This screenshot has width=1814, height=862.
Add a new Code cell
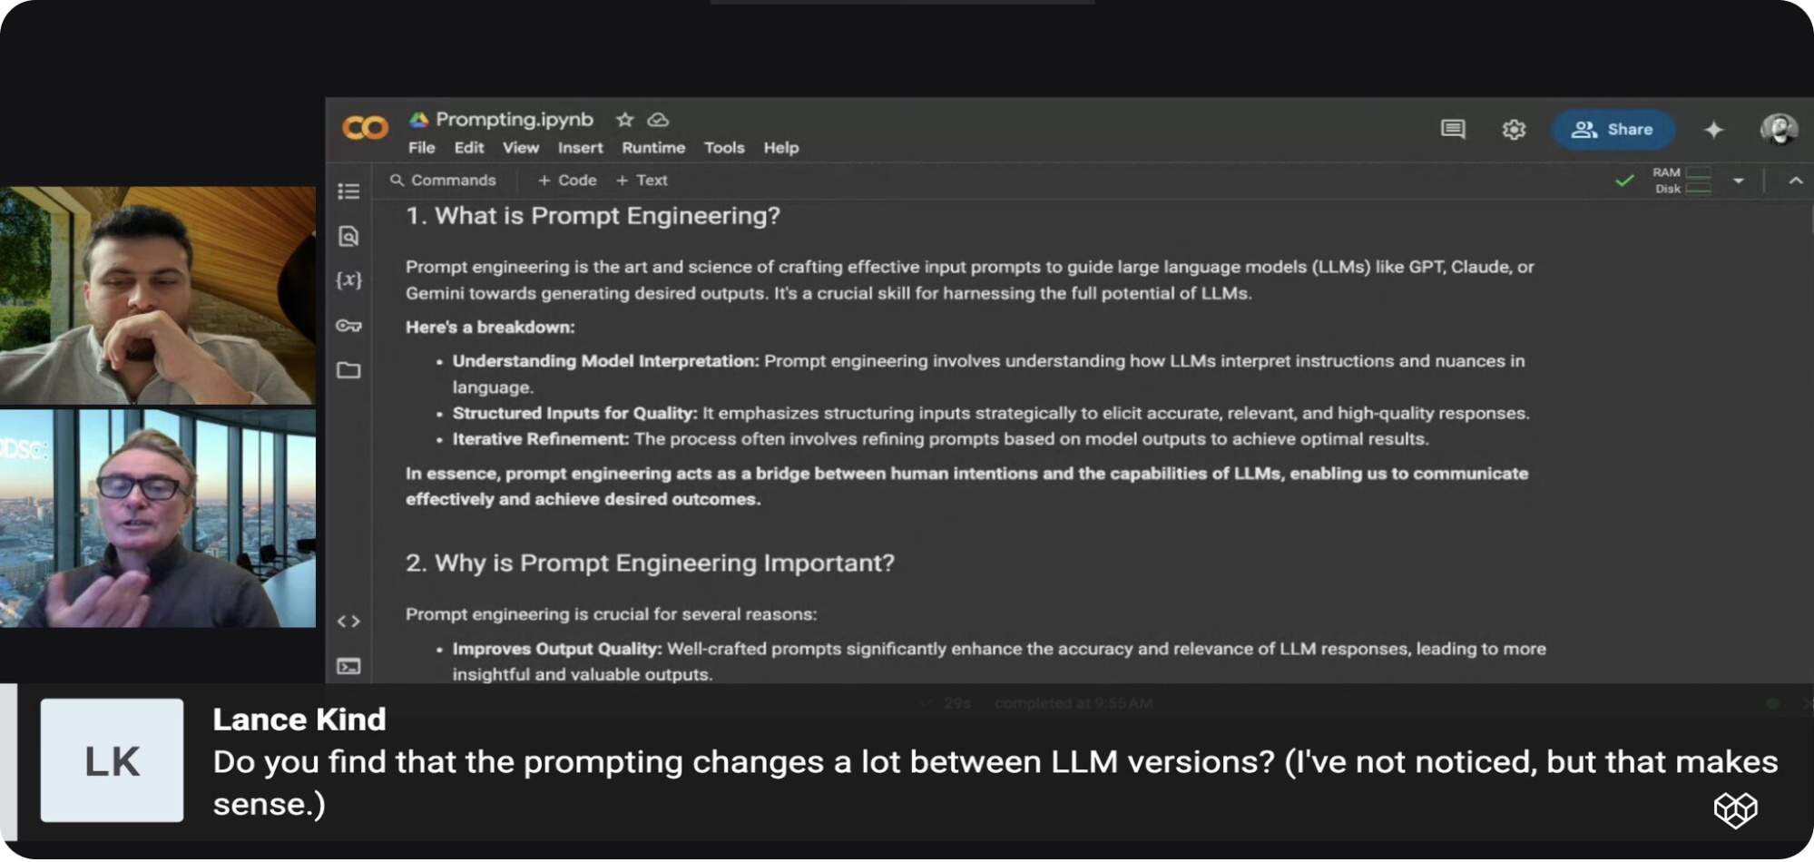567,181
